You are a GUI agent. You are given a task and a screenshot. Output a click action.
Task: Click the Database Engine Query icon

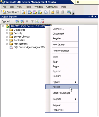pos(23,12)
